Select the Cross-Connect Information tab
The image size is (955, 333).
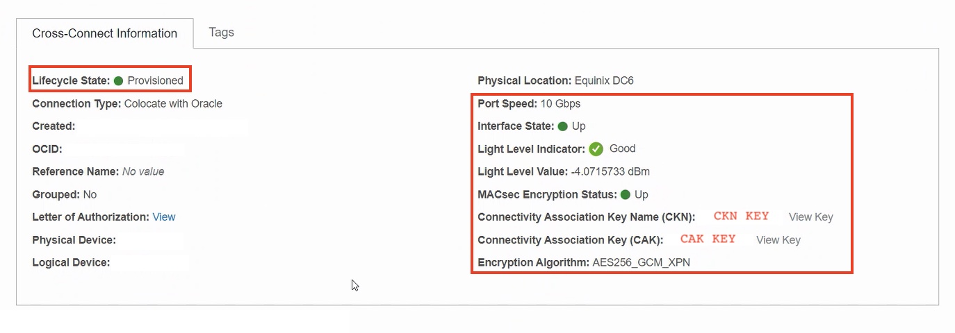tap(105, 33)
